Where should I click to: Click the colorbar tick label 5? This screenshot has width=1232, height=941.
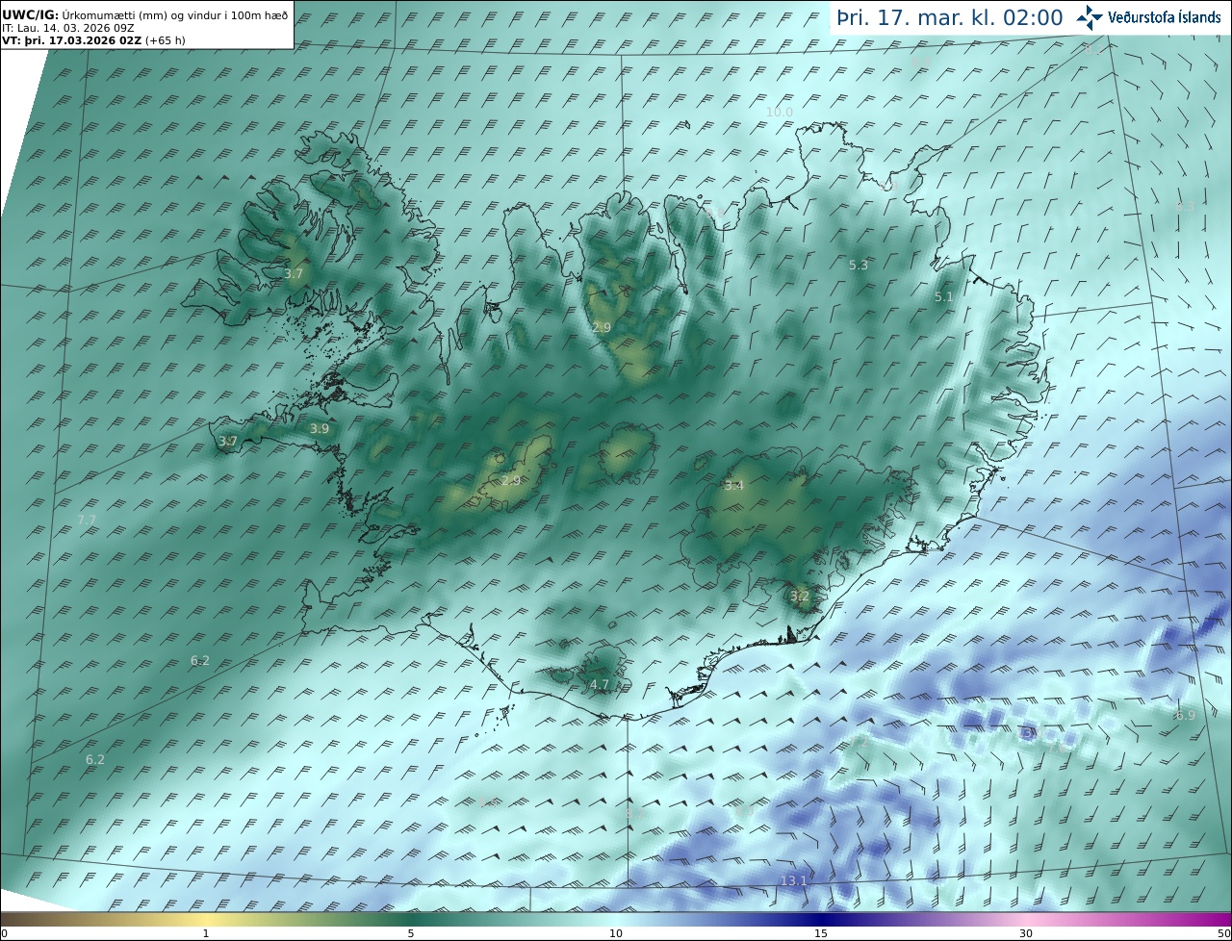tap(411, 933)
